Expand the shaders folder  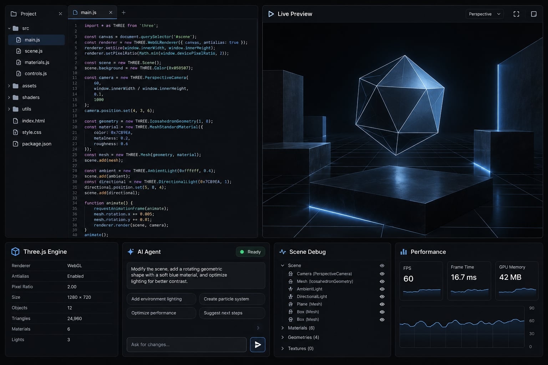[9, 97]
